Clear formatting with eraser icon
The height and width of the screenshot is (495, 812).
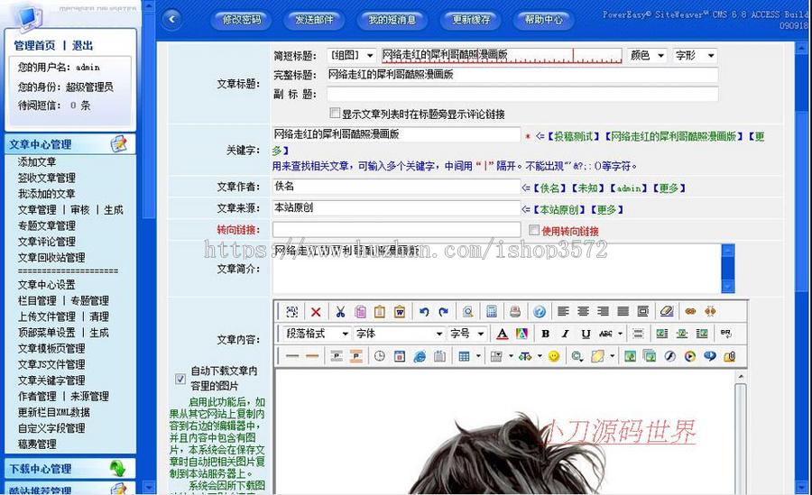pos(667,312)
